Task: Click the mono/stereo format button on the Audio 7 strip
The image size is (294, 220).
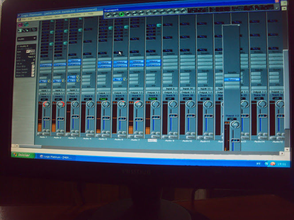Action: 131,137
